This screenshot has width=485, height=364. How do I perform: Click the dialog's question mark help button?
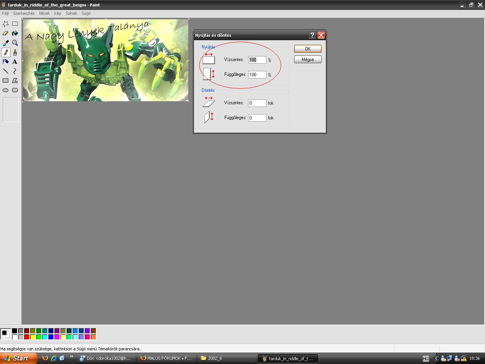312,35
